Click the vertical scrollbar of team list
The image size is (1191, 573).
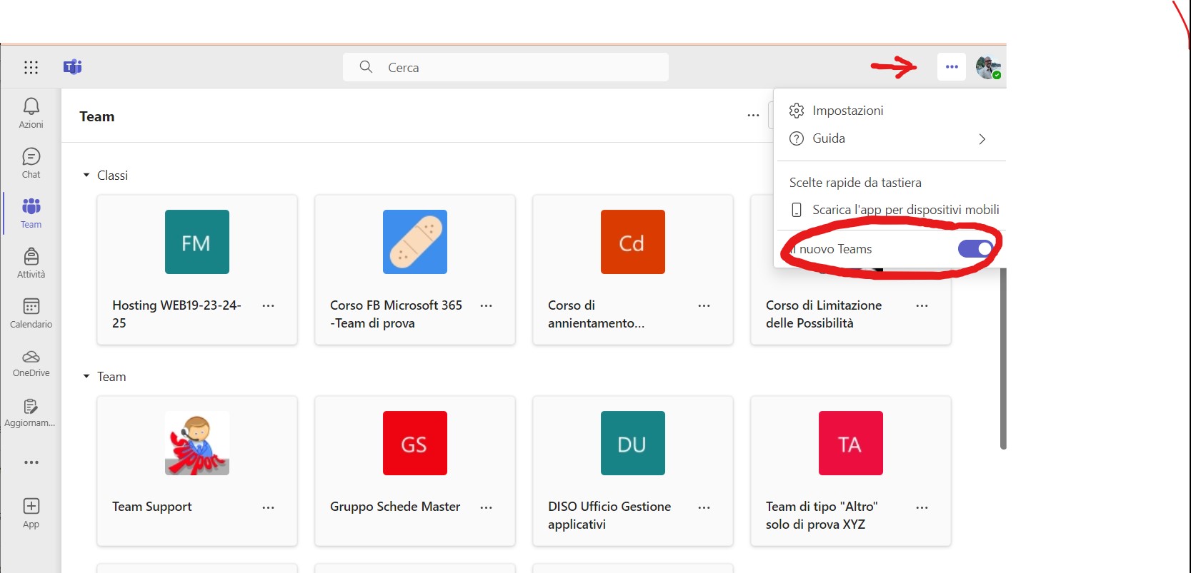(x=1003, y=358)
